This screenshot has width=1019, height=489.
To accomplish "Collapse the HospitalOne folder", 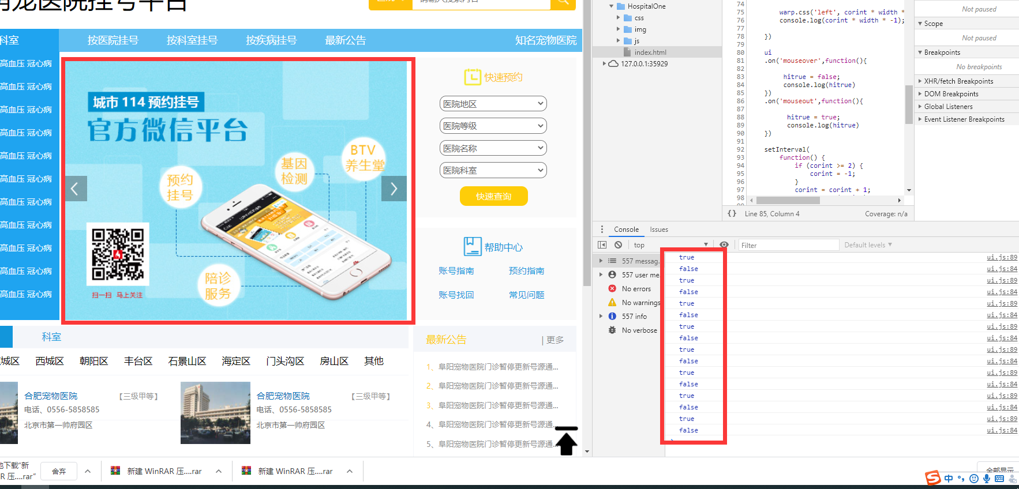I will point(612,6).
